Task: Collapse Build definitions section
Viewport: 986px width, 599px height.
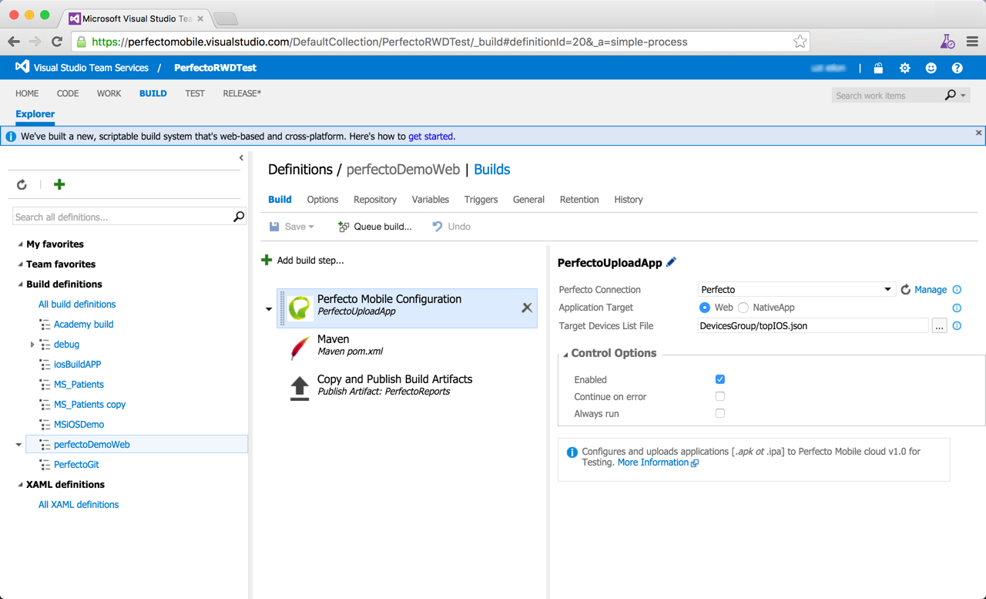Action: 20,284
